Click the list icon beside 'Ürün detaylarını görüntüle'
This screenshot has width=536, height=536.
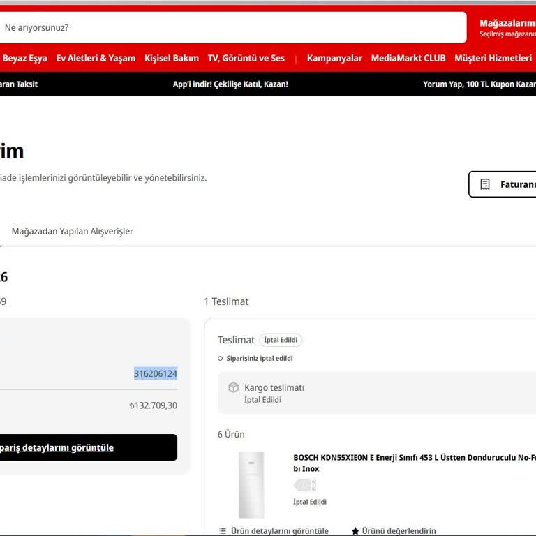[223, 530]
